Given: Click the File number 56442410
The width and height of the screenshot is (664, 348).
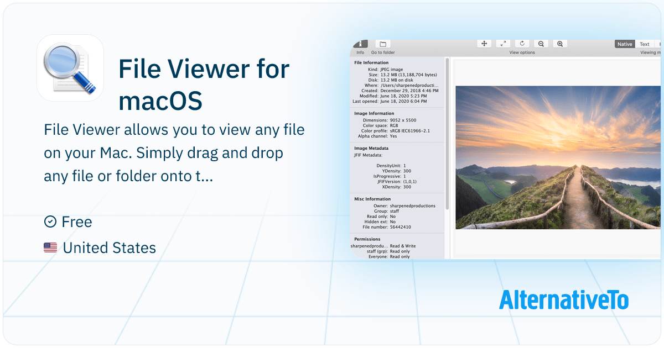Looking at the screenshot, I should [400, 227].
